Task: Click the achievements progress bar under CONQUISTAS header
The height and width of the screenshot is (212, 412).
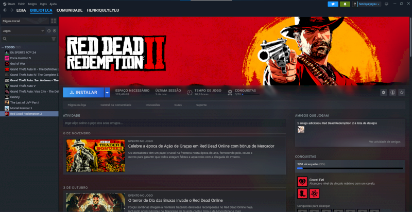Action: 350,168
